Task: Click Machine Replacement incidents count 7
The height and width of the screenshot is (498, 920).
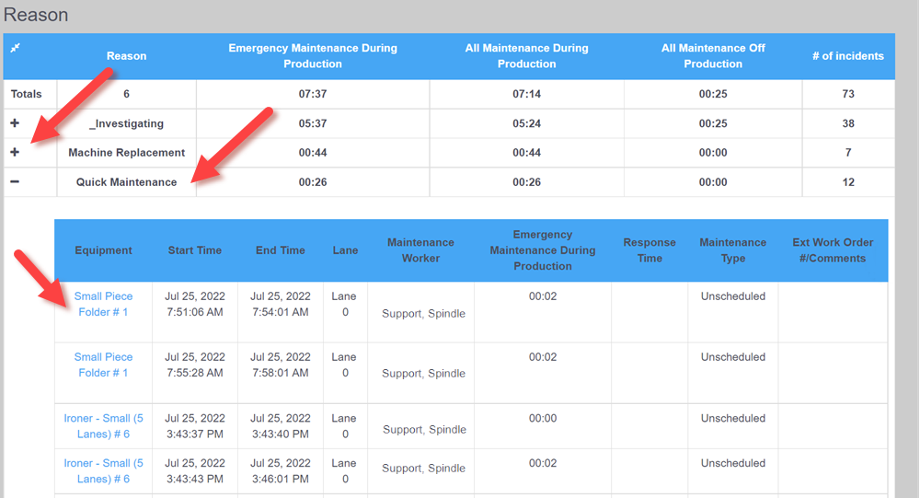Action: pos(848,153)
